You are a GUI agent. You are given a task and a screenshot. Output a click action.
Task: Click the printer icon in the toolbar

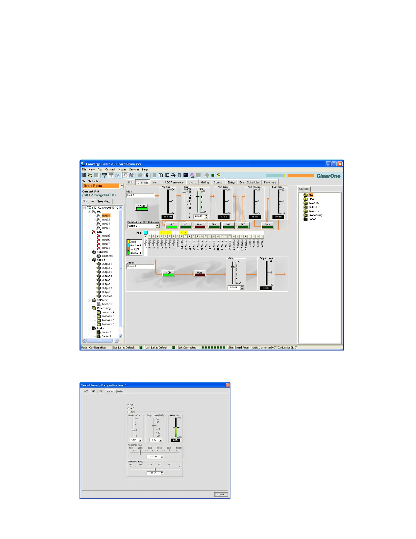173,175
